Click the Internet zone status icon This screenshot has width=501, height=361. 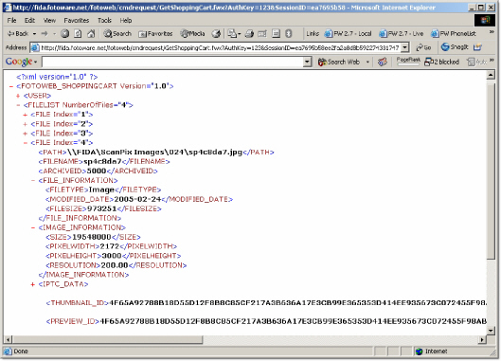click(420, 352)
